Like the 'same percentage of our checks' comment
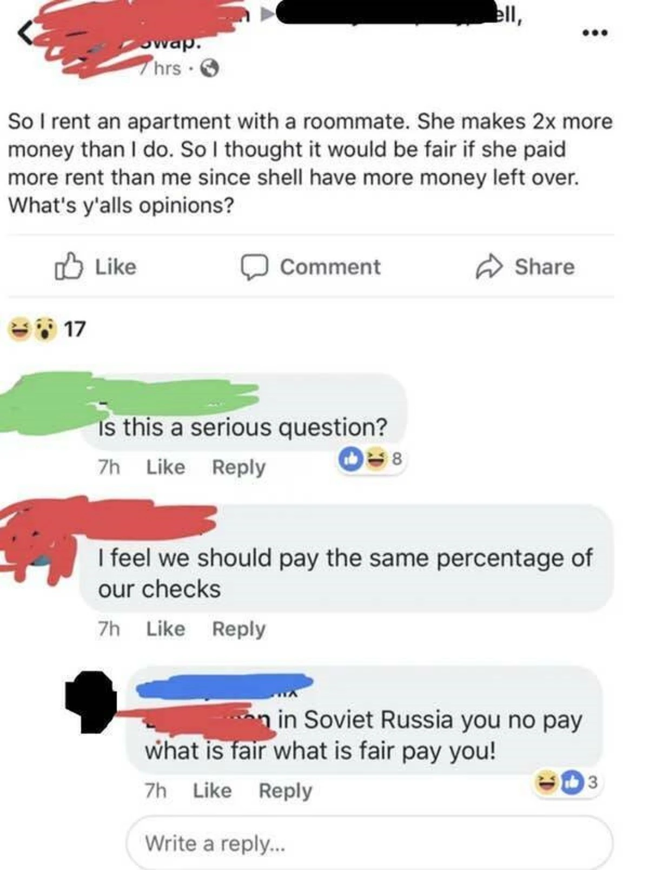Screen dimensions: 649x870 click(165, 629)
